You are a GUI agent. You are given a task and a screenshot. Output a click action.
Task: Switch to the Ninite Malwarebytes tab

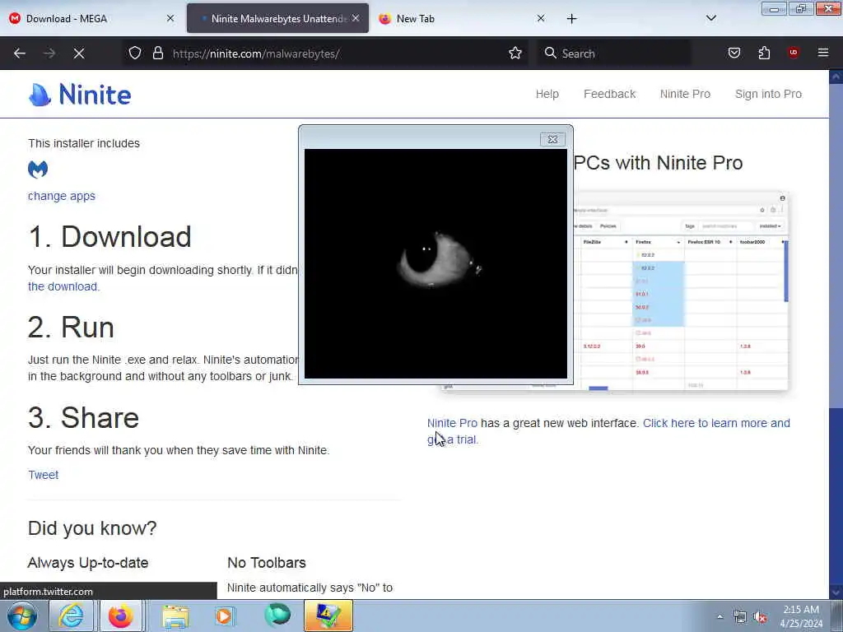click(277, 18)
